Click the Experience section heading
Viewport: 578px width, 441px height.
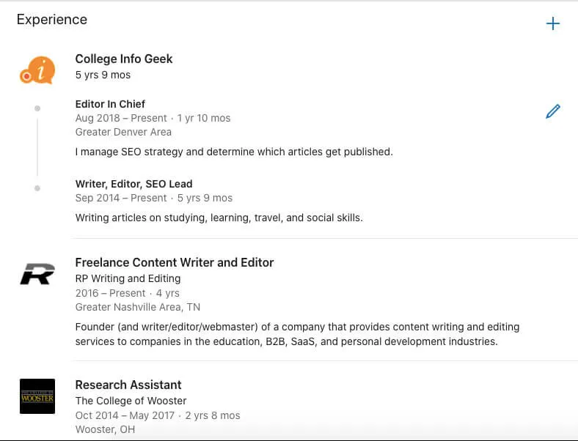(x=52, y=20)
